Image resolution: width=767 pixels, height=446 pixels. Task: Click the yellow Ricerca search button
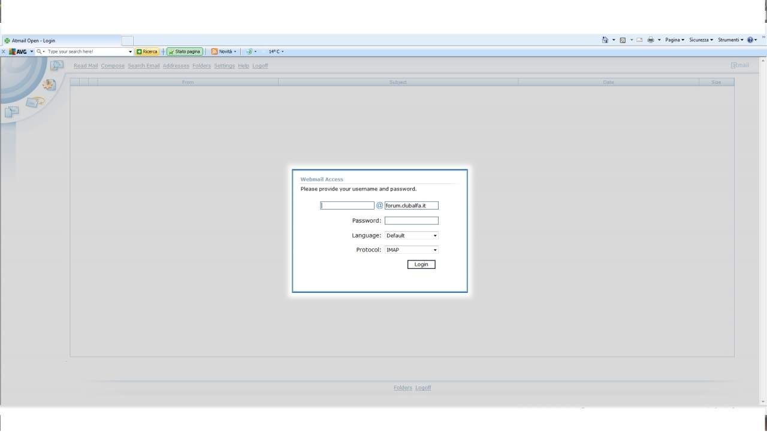coord(147,51)
